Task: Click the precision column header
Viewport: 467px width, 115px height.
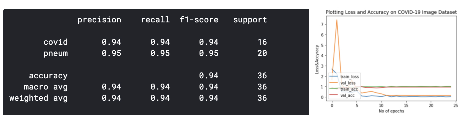Action: pyautogui.click(x=99, y=20)
